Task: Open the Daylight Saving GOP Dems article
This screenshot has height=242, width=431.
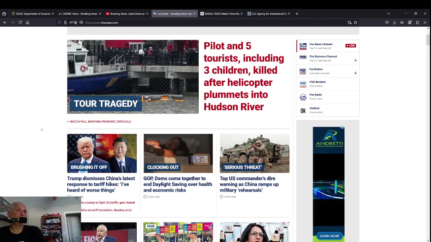Action: (x=178, y=184)
